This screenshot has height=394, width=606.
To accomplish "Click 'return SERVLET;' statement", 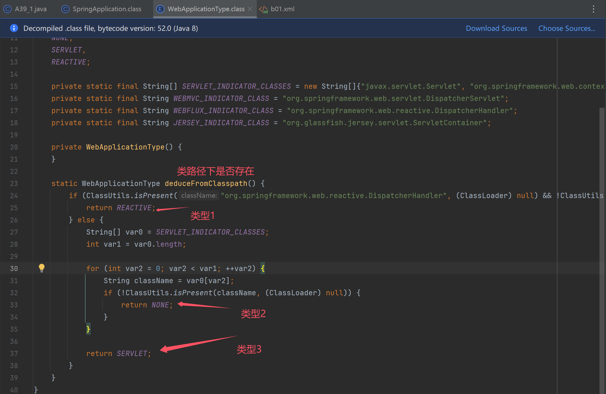I will (x=119, y=354).
